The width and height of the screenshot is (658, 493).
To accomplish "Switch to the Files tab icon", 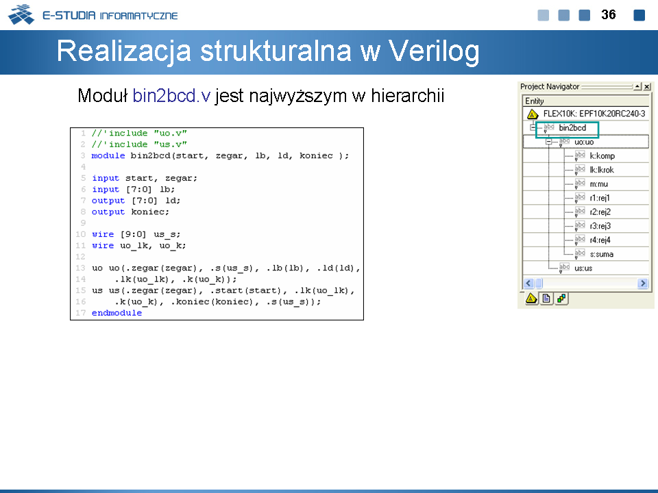I will coord(546,299).
